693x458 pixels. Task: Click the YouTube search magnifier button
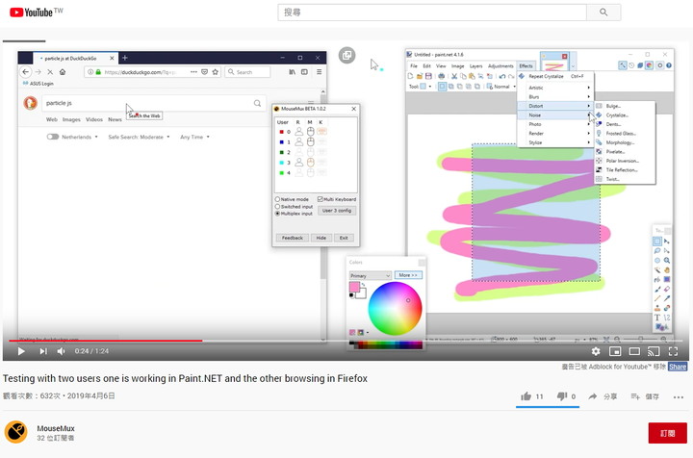point(603,13)
